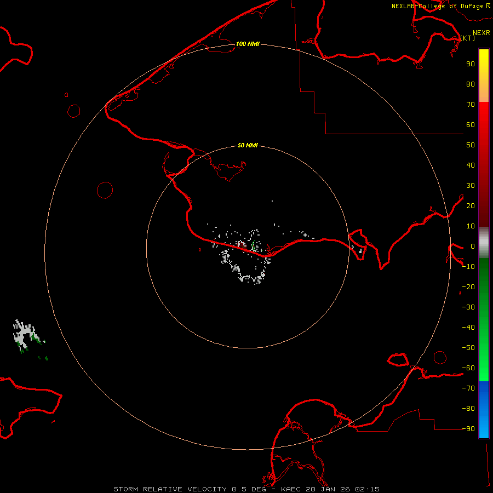Click the "-50" scale value

pos(468,348)
